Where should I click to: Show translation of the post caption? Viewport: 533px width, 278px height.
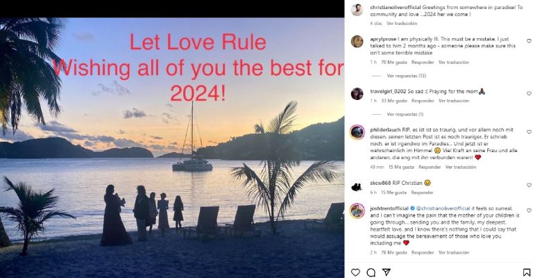pyautogui.click(x=402, y=24)
